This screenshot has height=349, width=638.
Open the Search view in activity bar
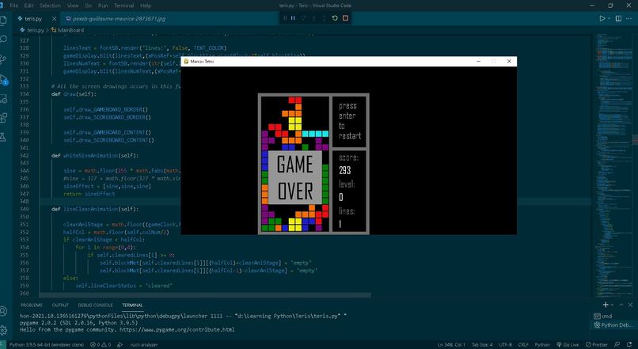[3, 40]
